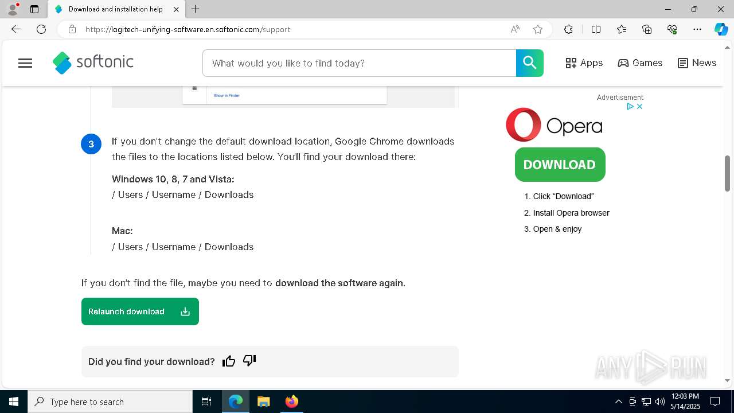The image size is (734, 413).
Task: Close the Download and installation help tab
Action: pos(177,9)
